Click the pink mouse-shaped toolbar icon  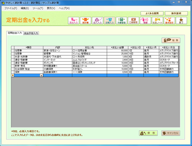click(145, 21)
